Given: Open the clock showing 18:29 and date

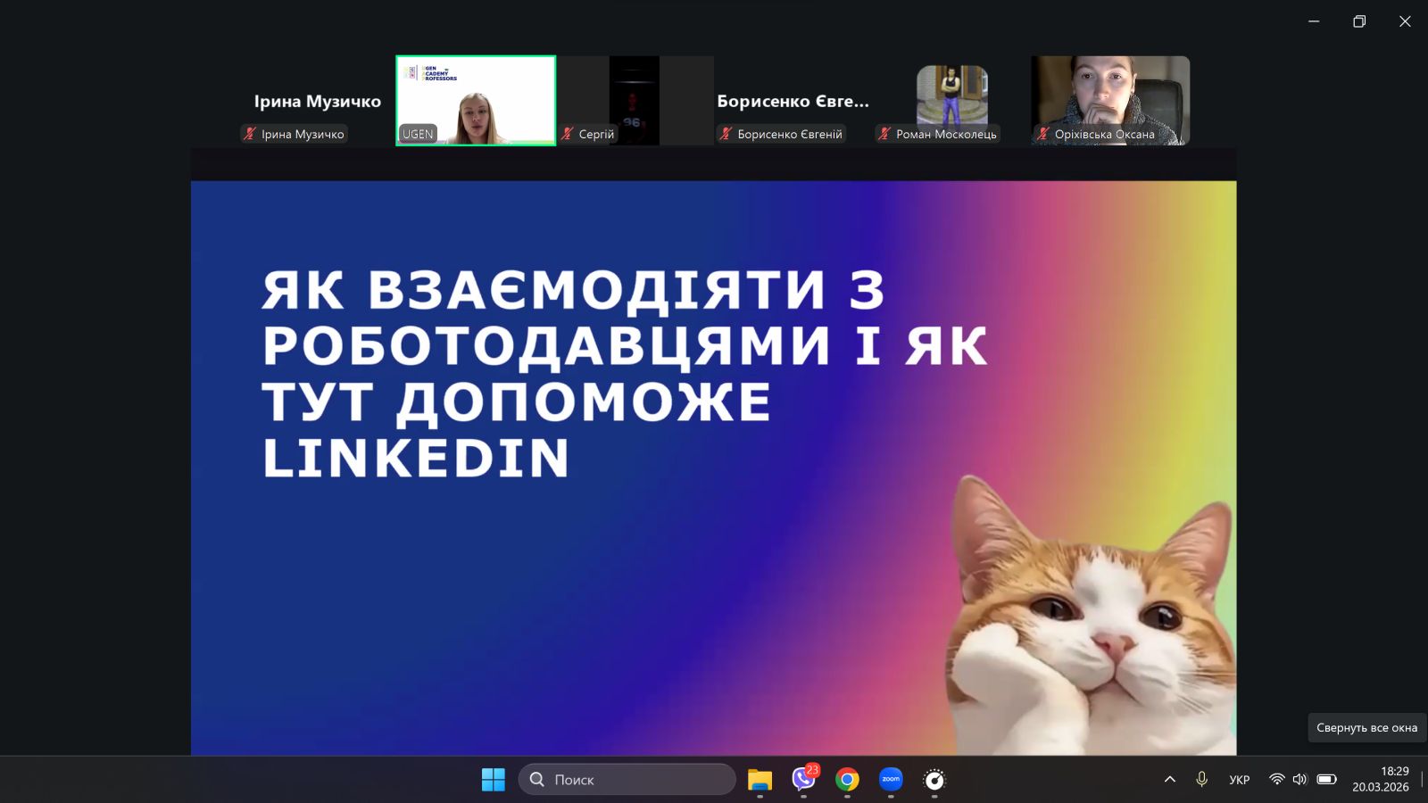Looking at the screenshot, I should 1380,780.
